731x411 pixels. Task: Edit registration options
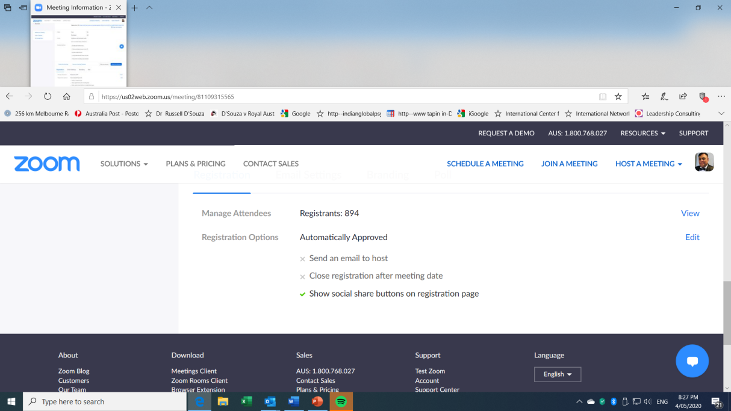point(692,237)
